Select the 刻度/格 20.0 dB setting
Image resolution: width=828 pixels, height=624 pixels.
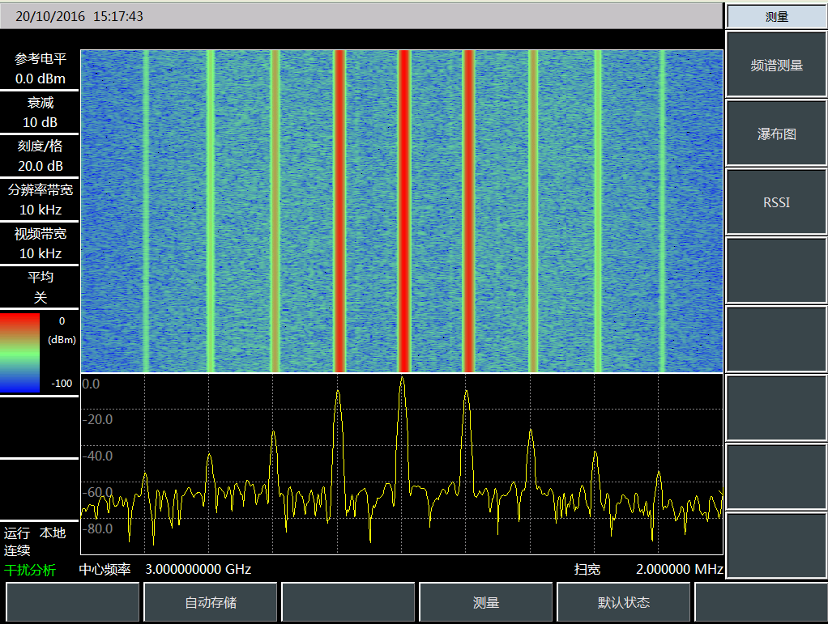pos(40,156)
